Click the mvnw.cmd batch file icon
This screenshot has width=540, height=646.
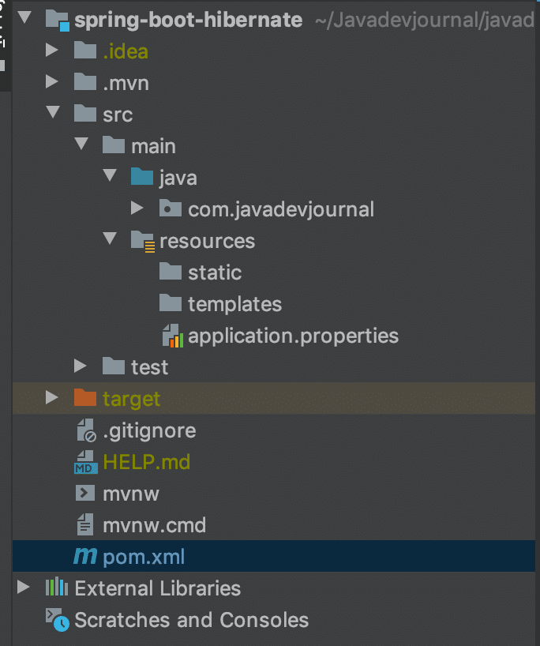[x=84, y=524]
